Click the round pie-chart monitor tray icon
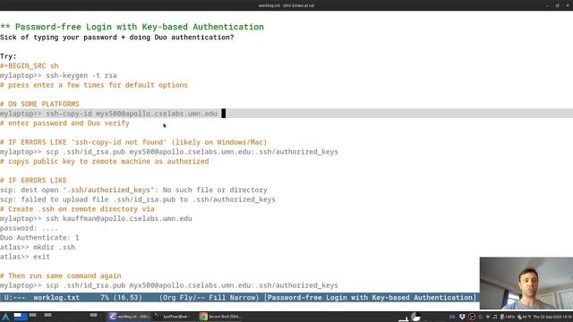Image resolution: width=573 pixels, height=322 pixels. tap(415, 317)
